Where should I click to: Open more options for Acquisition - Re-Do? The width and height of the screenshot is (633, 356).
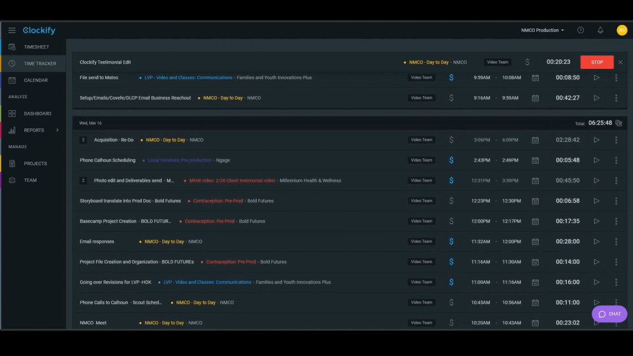pyautogui.click(x=616, y=140)
